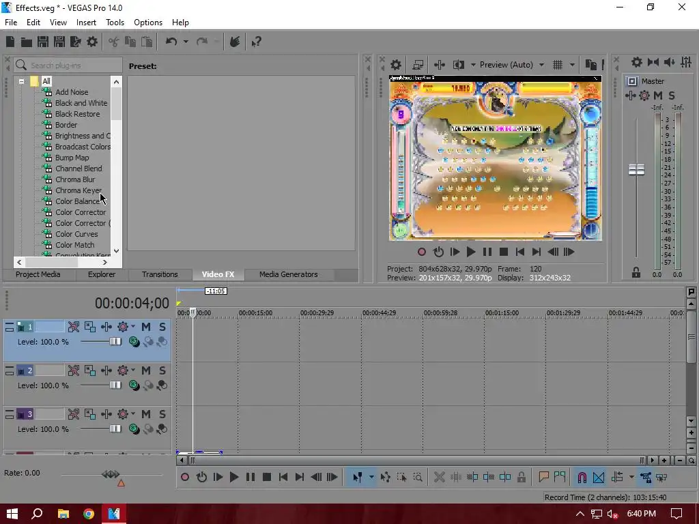Open Chrome from Windows taskbar
699x524 pixels.
coord(89,514)
